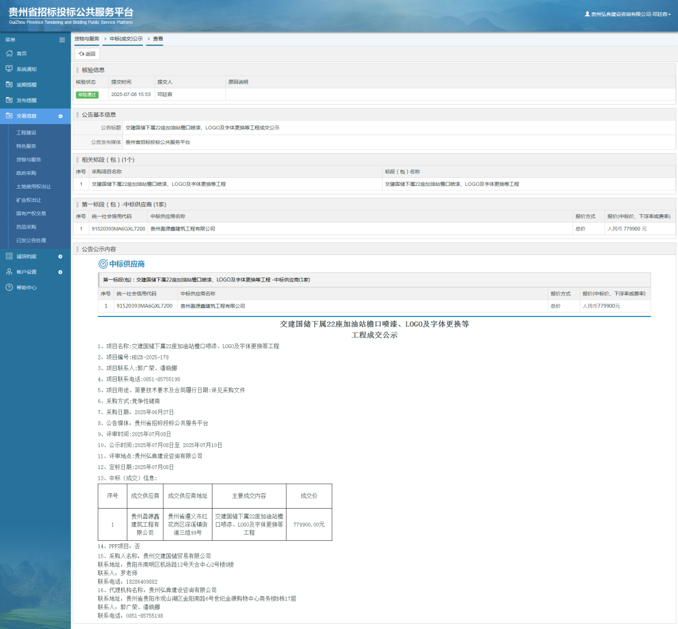
Task: Select 国有产权交易 submenu item
Action: 31,214
